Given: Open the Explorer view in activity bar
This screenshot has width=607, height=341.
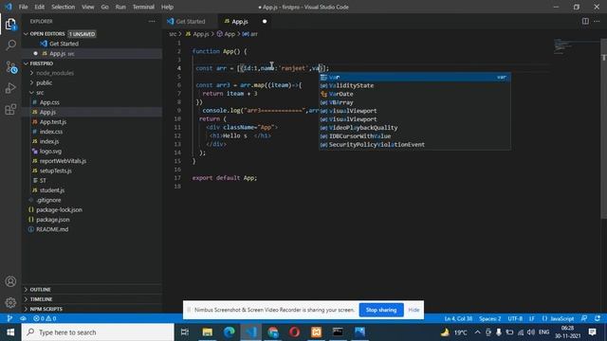Looking at the screenshot, I should point(10,25).
